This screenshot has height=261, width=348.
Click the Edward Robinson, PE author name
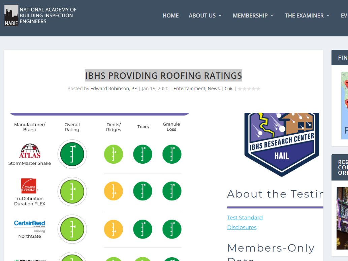[x=114, y=89]
